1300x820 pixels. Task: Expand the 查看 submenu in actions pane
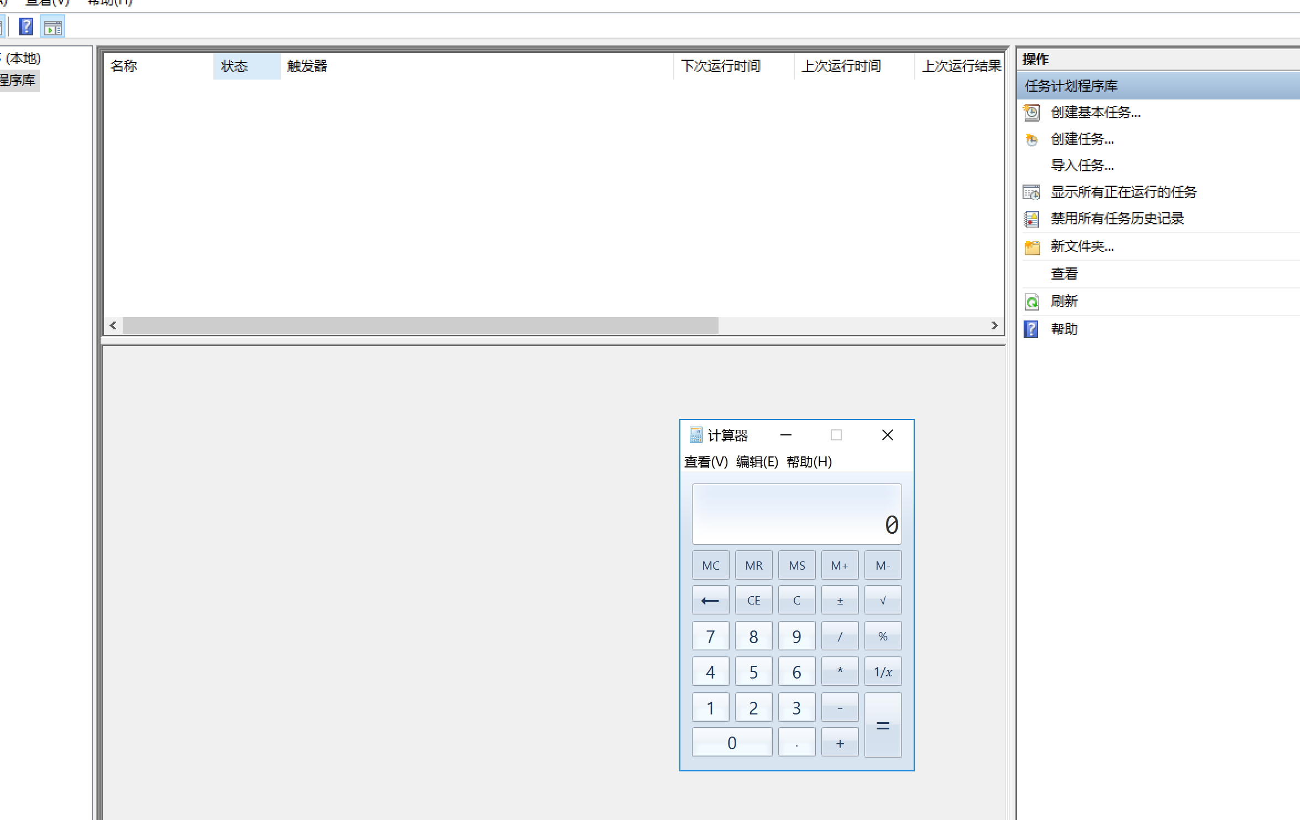point(1064,274)
